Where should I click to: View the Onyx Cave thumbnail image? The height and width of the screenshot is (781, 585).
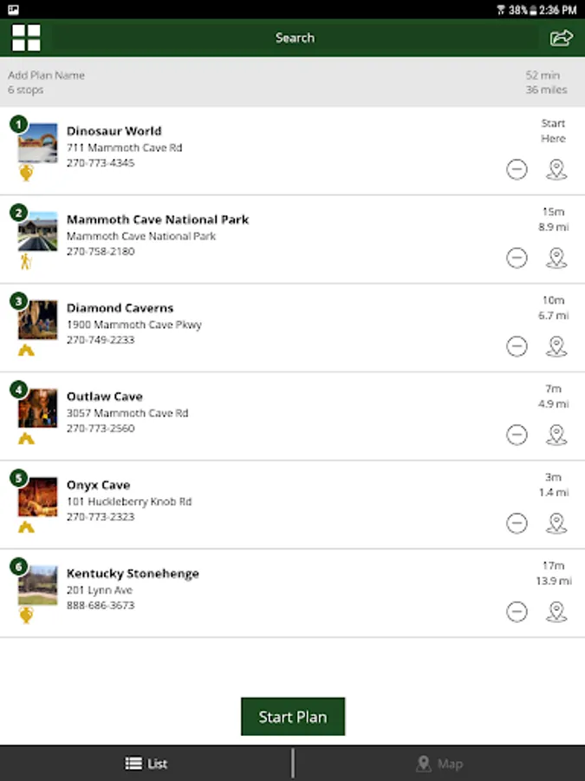(x=38, y=497)
